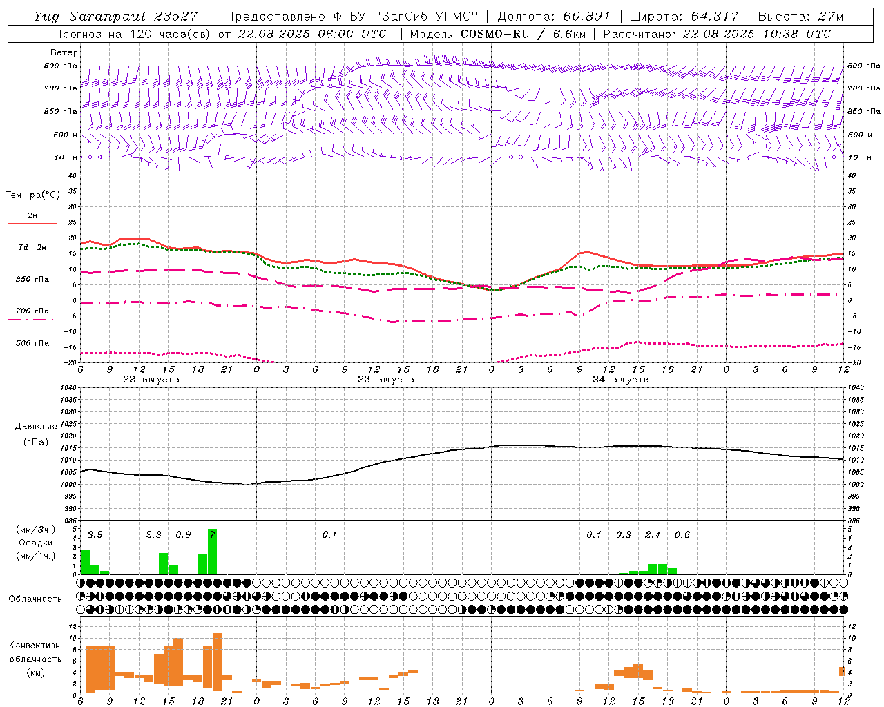Click the "Осадки" precipitation panel label
Screen dimensions: 884x707
tap(36, 543)
